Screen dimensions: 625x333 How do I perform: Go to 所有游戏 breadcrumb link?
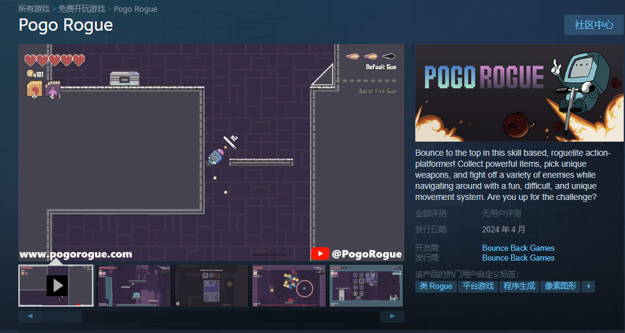[34, 9]
